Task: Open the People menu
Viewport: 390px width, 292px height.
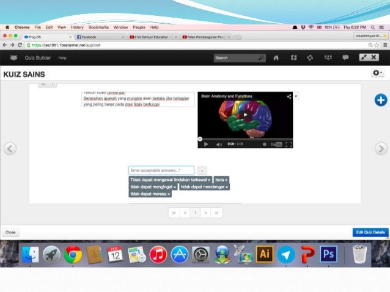Action: (139, 27)
